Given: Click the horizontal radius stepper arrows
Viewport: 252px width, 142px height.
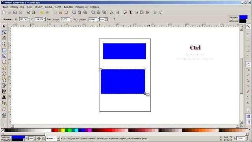Looking at the screenshot, I should pos(71,19).
